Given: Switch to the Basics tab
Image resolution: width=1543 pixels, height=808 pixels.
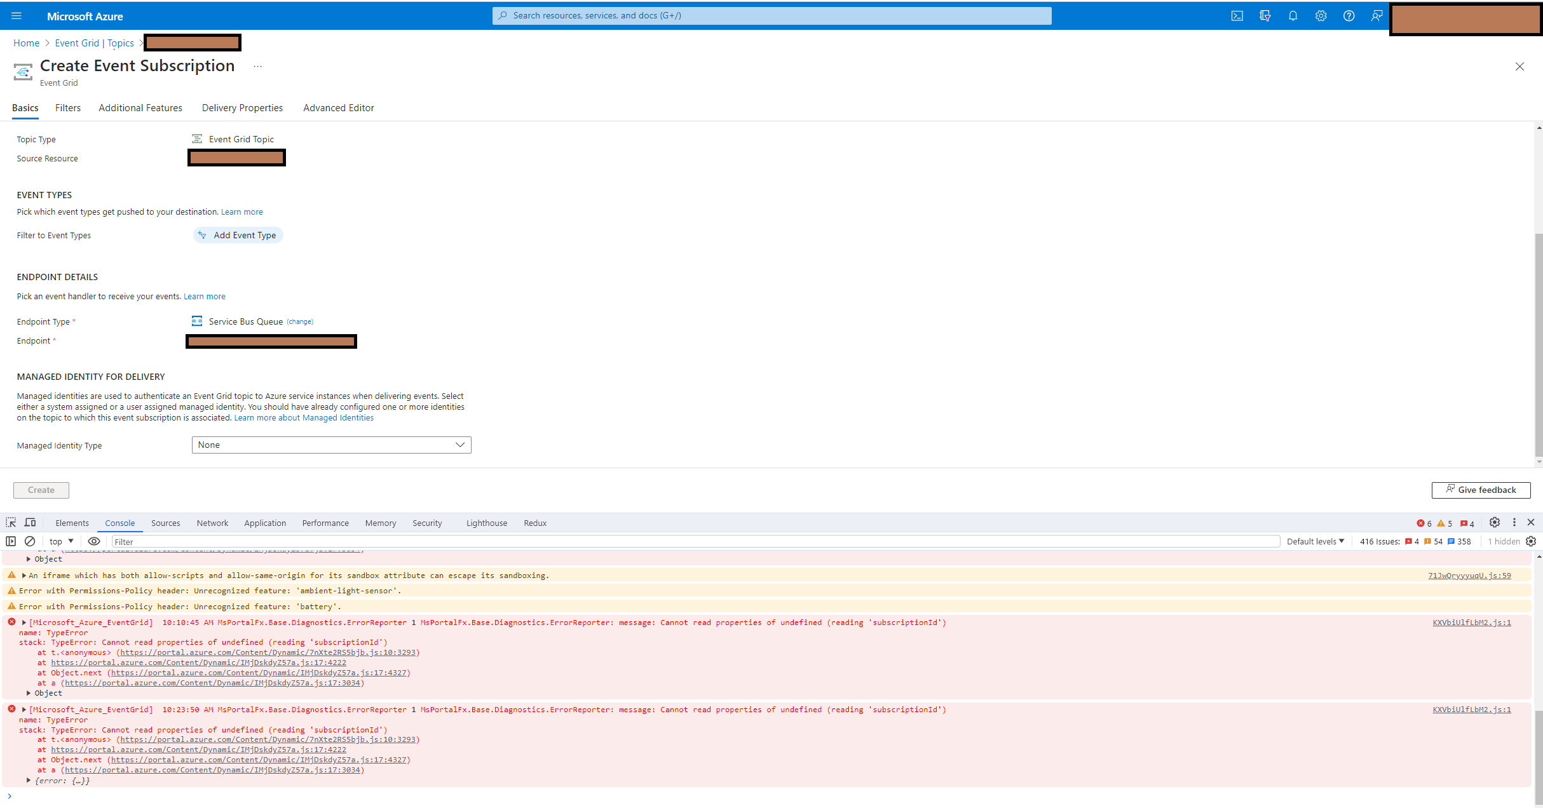Looking at the screenshot, I should (25, 108).
